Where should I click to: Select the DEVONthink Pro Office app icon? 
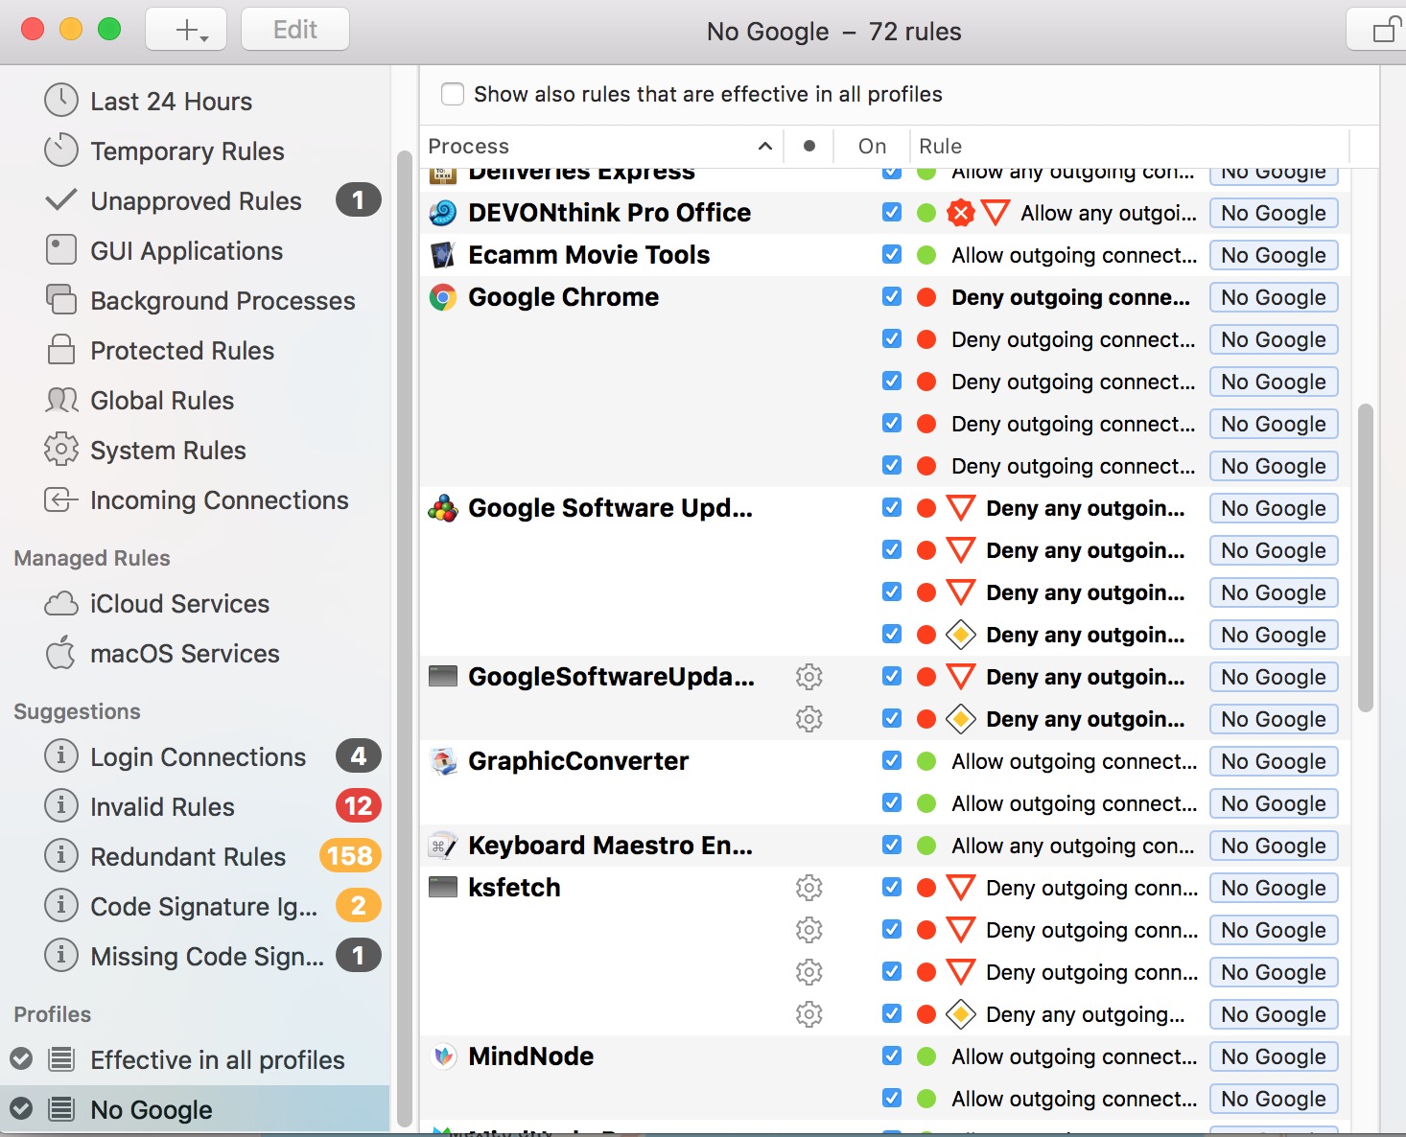coord(442,213)
